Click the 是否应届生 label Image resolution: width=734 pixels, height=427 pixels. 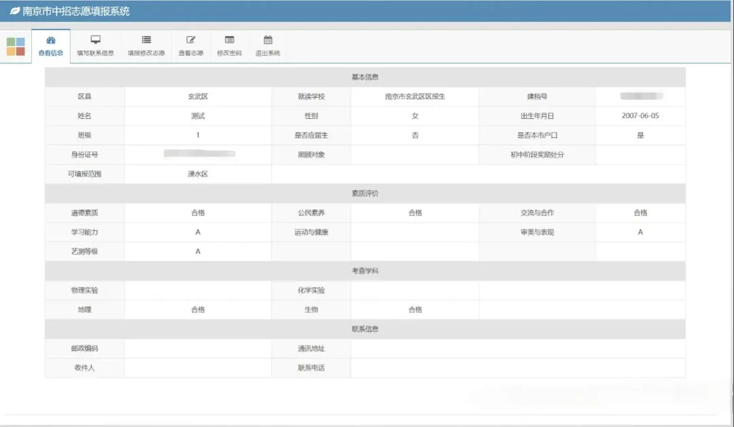point(311,135)
